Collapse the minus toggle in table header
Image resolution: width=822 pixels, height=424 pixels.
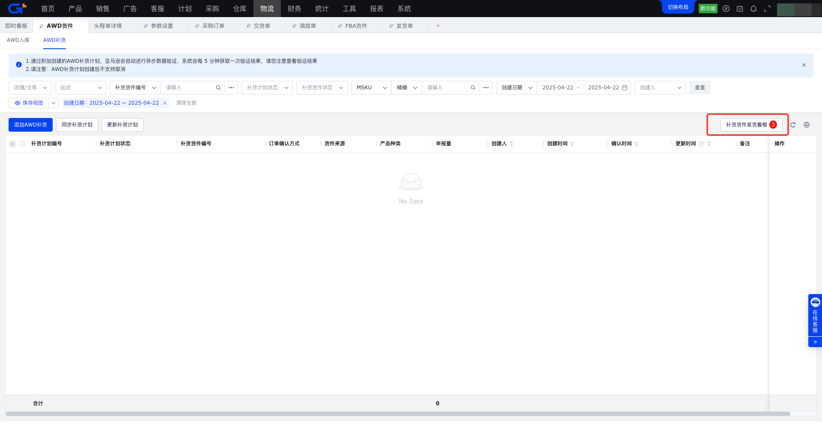(x=12, y=144)
